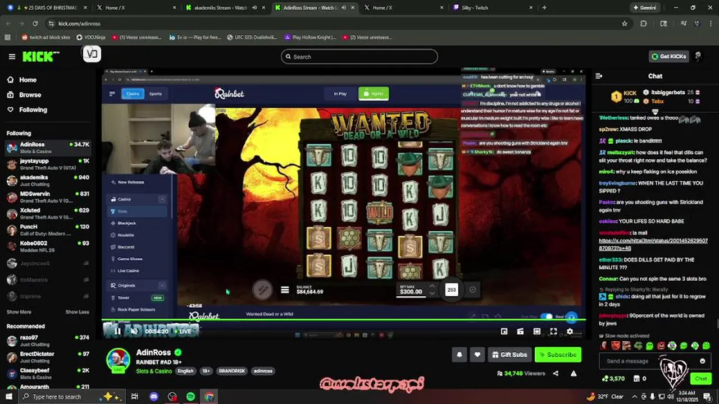Screen dimensions: 719x404
Task: Click the clip stream icon
Action: (521, 332)
